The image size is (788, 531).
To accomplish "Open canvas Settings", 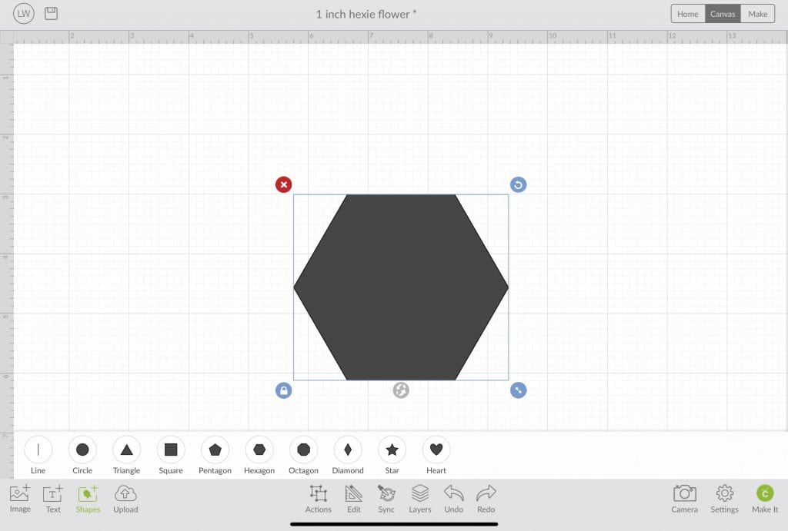I will pos(724,499).
